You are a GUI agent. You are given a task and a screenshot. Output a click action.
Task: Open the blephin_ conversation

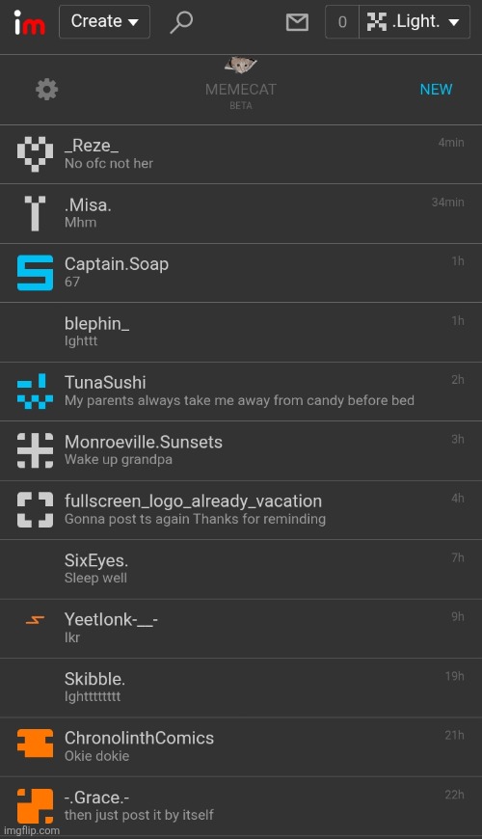pos(241,333)
